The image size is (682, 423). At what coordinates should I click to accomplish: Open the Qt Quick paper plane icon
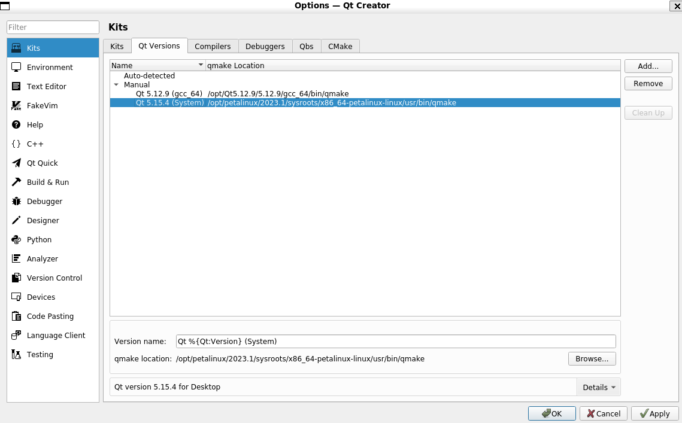(x=16, y=163)
